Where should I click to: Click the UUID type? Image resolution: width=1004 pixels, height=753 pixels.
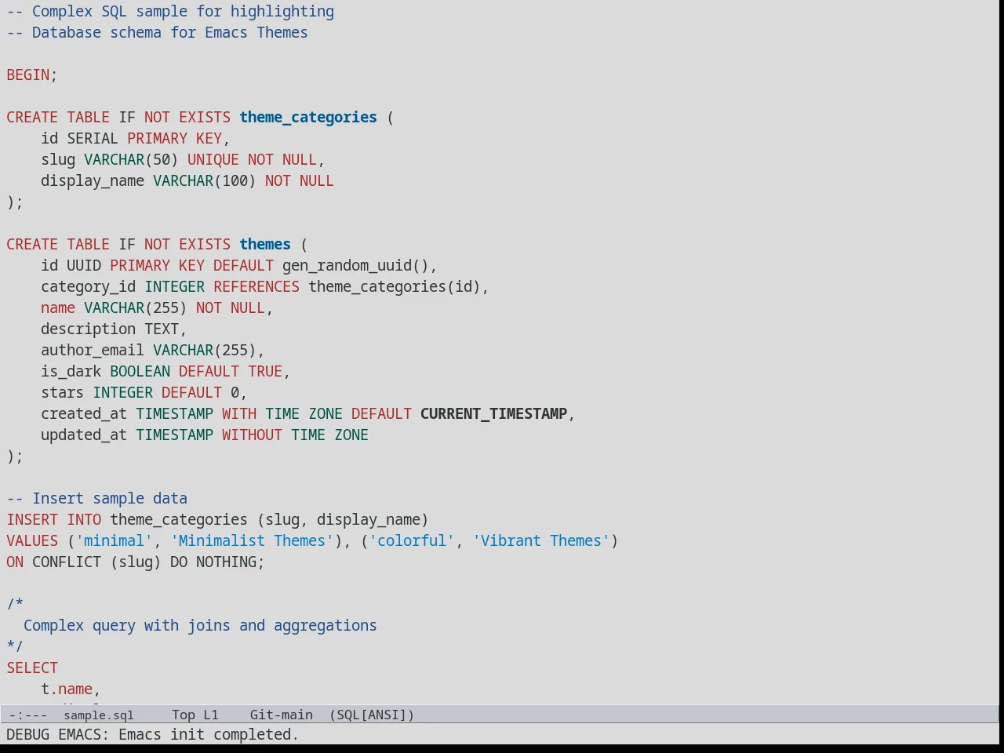[x=84, y=266]
